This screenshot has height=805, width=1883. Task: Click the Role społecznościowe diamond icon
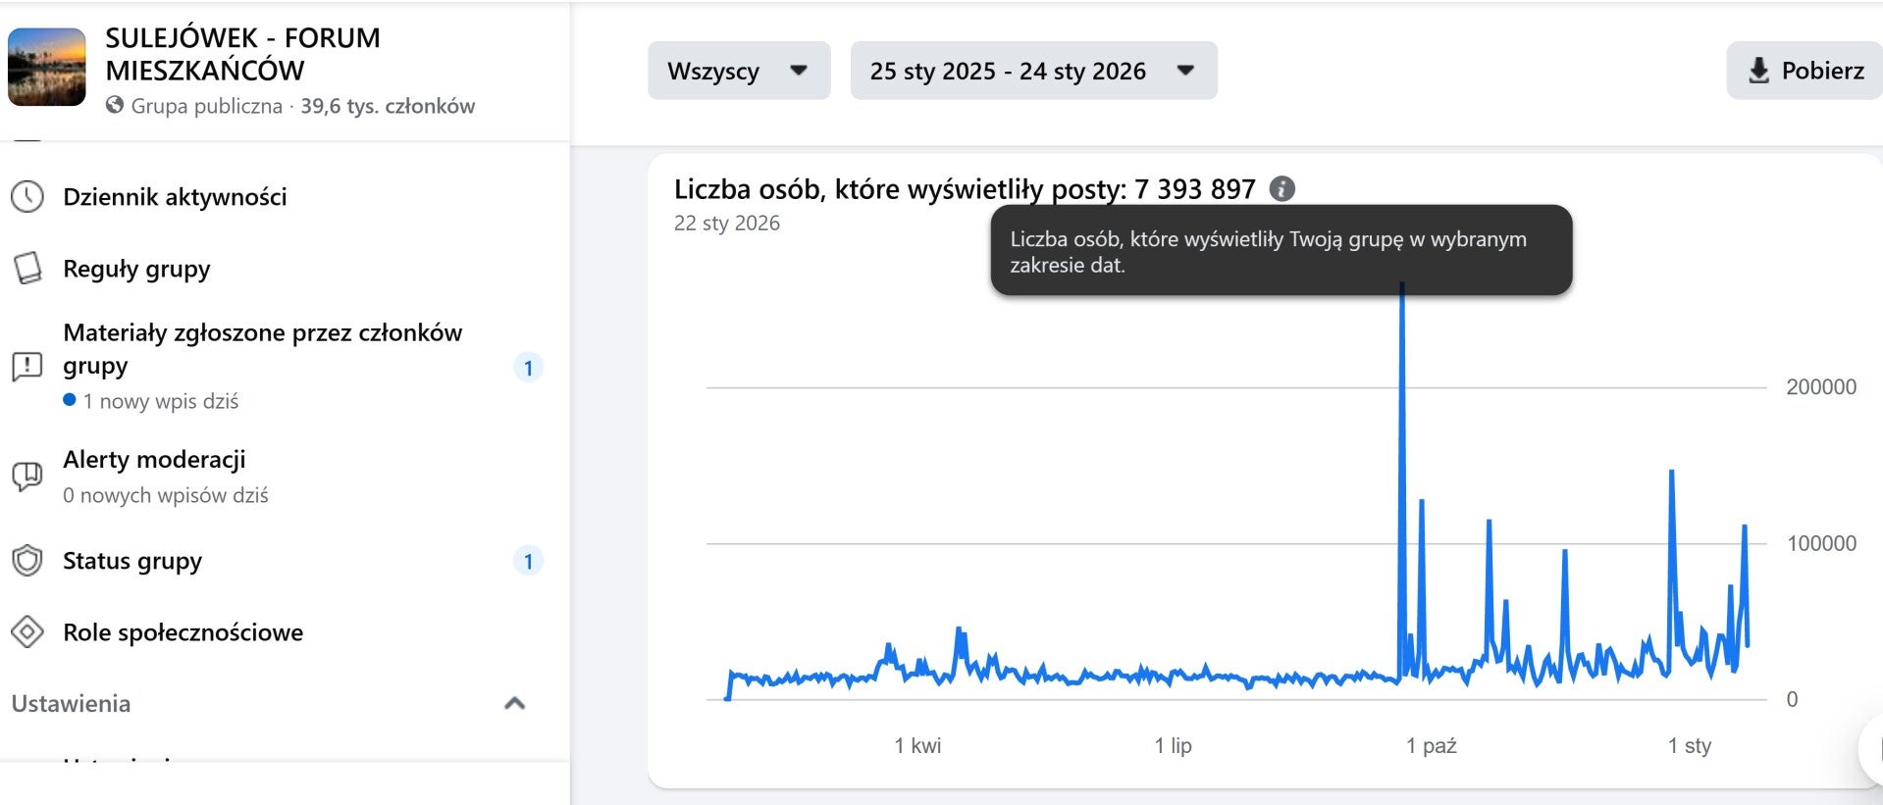pos(27,632)
